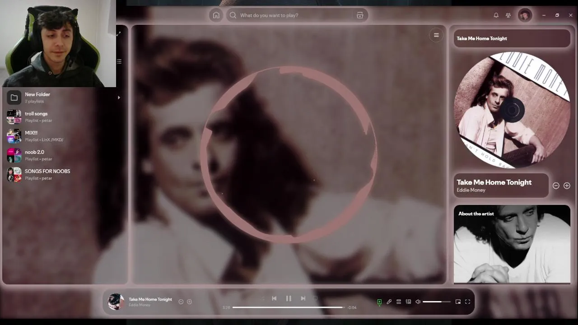Toggle shuffle in player controls
578x325 pixels.
(x=261, y=298)
